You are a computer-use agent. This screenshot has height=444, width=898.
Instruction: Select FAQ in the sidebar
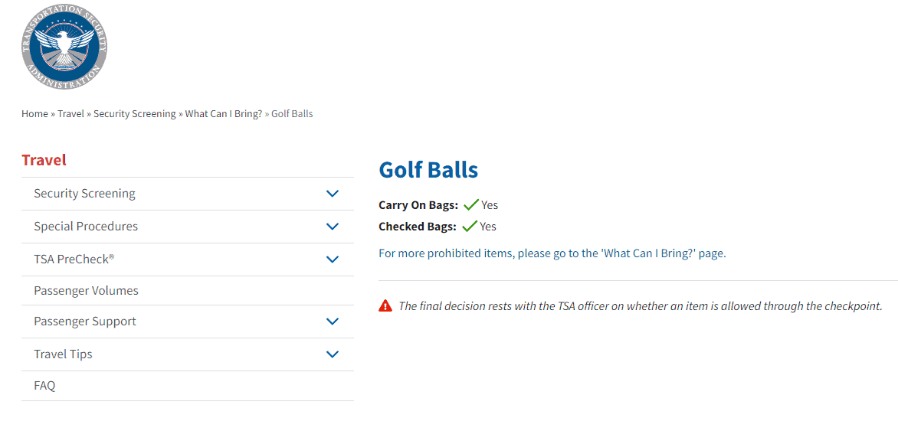point(44,385)
